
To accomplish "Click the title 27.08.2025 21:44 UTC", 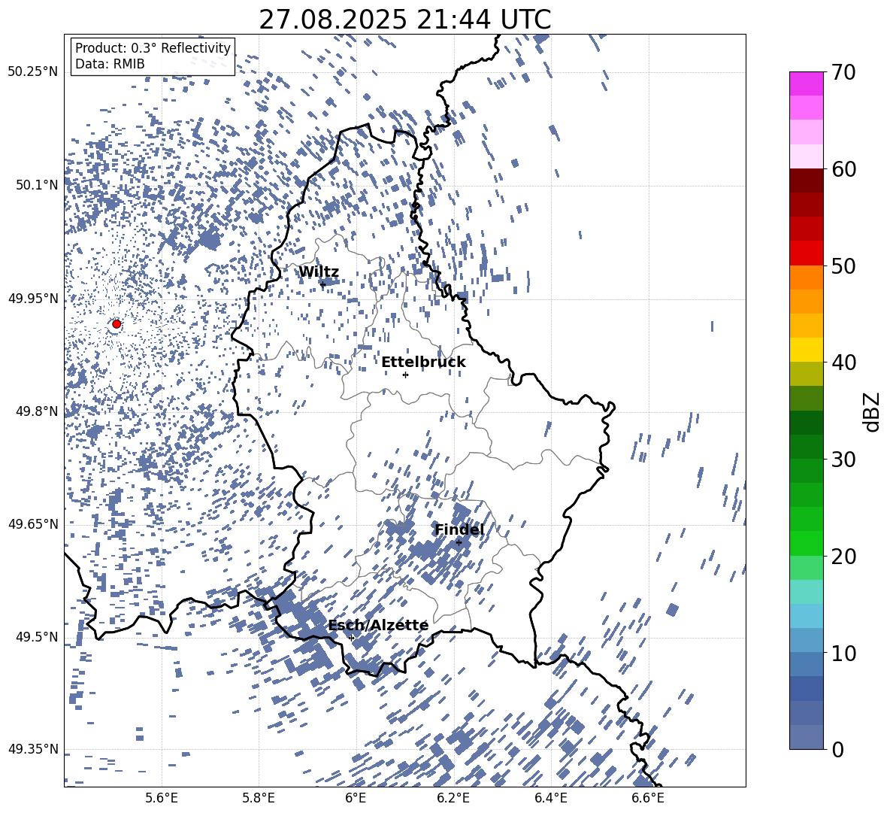I will tap(405, 20).
